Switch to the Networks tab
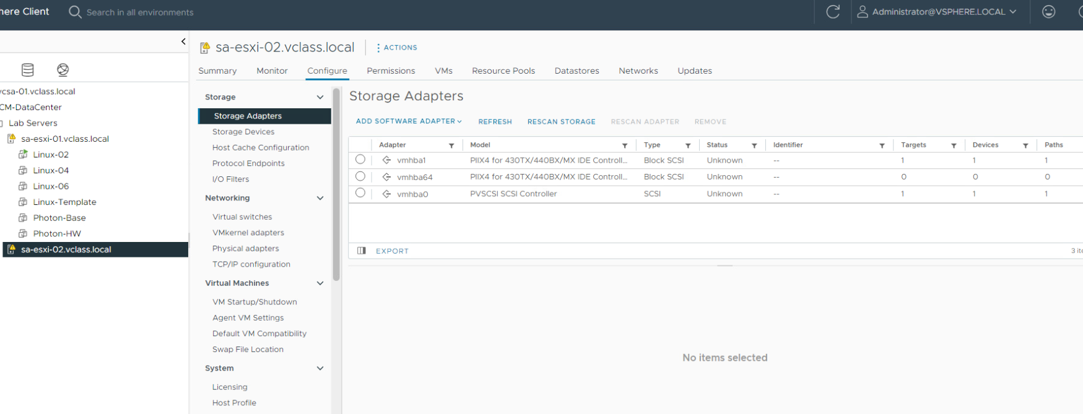Screen dimensions: 1083x414 point(638,71)
